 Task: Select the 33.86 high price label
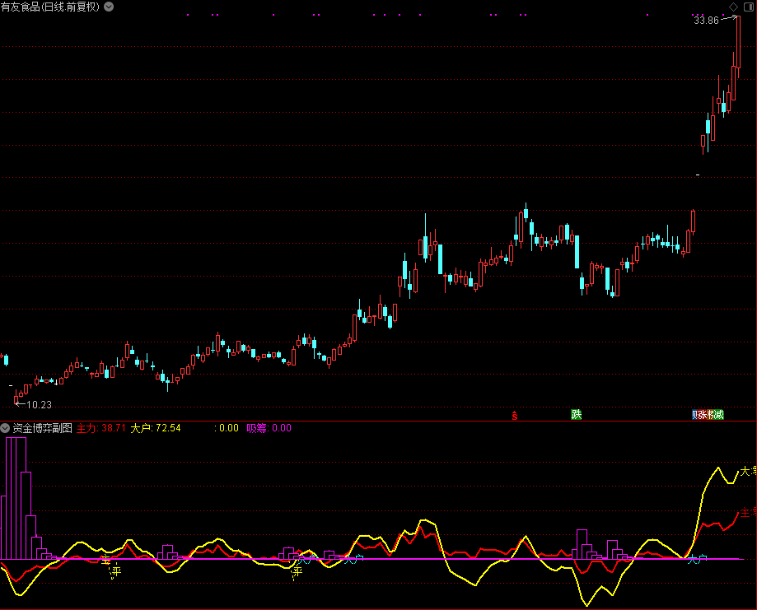pos(706,20)
